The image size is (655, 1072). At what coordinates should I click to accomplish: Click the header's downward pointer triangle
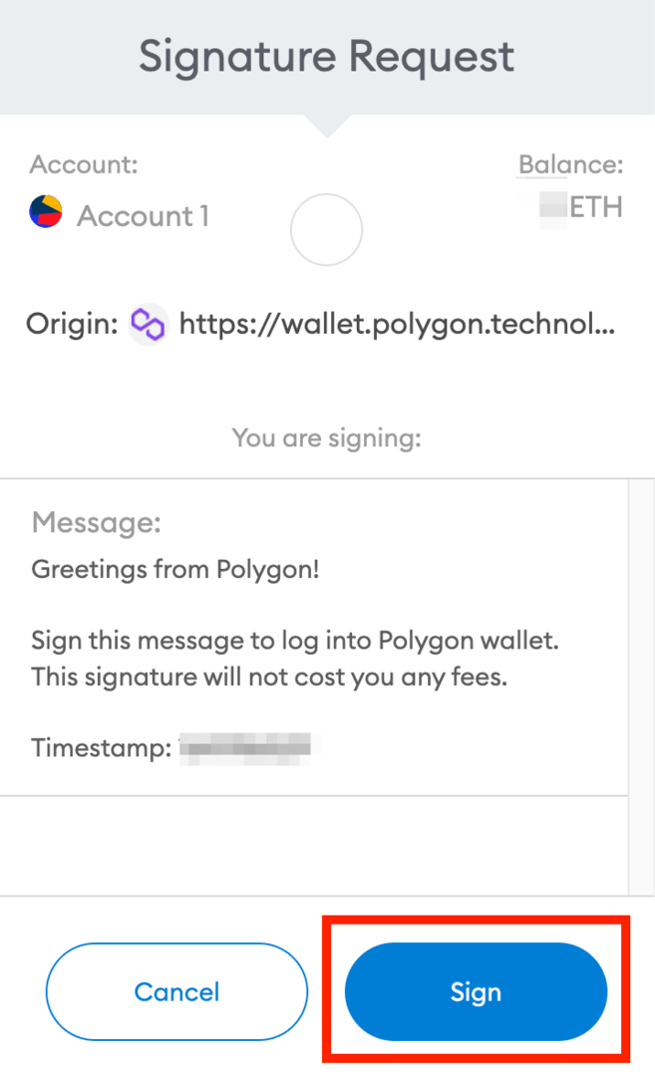(x=327, y=127)
